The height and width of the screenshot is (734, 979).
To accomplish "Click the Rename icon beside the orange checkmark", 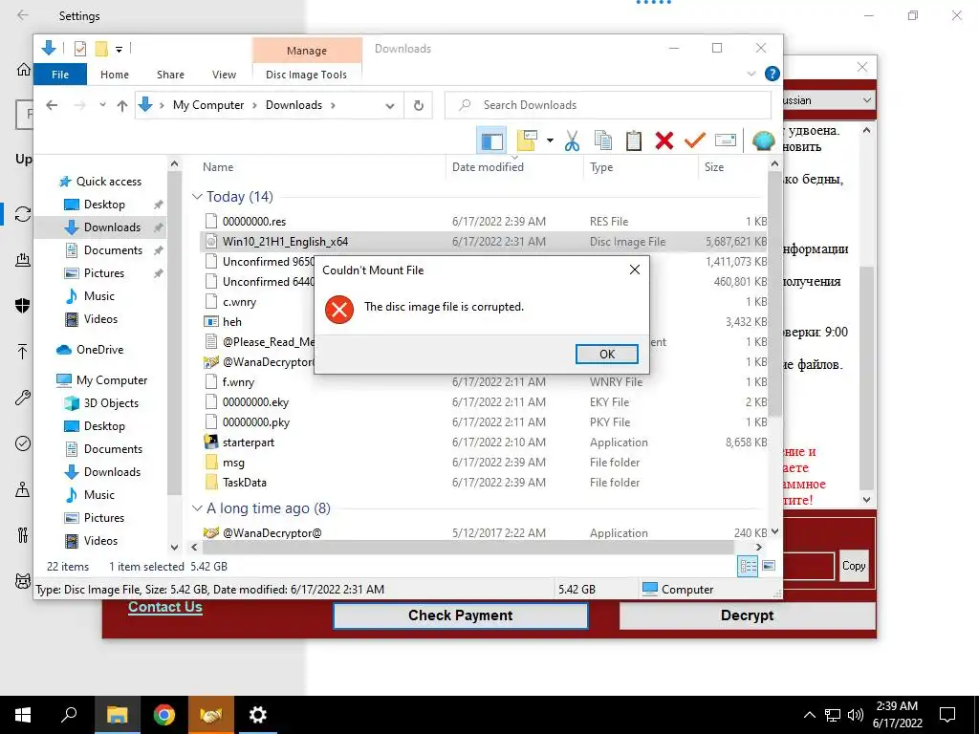I will [x=725, y=140].
